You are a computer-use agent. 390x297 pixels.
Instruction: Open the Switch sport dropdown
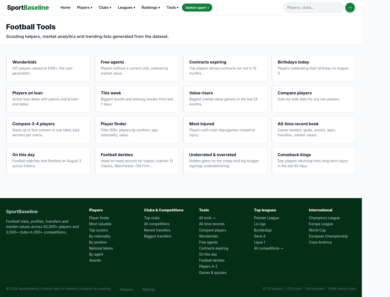(197, 8)
